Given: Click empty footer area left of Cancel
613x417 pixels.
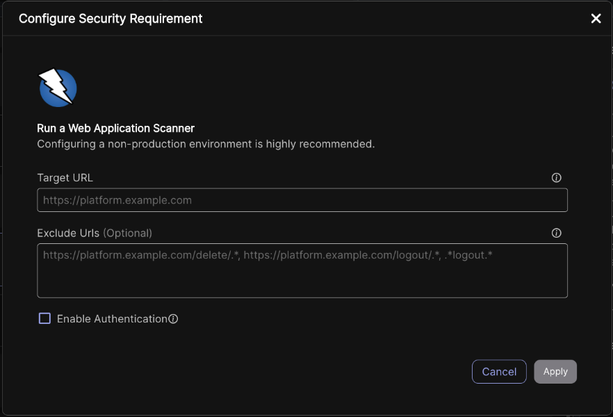Looking at the screenshot, I should coord(250,372).
